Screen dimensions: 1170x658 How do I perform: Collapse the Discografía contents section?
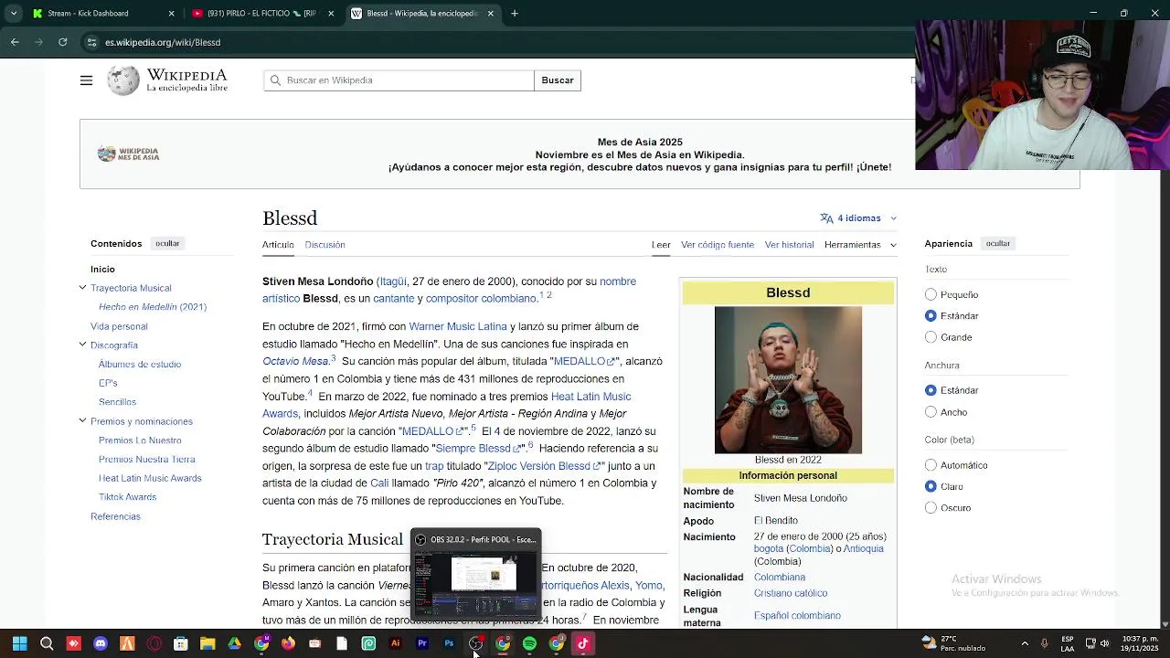pyautogui.click(x=82, y=345)
